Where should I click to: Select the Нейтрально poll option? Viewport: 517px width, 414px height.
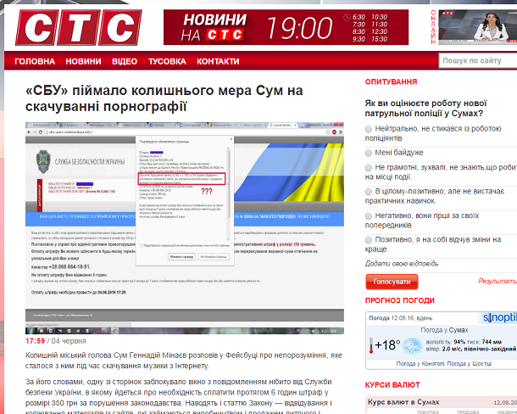[x=369, y=129]
